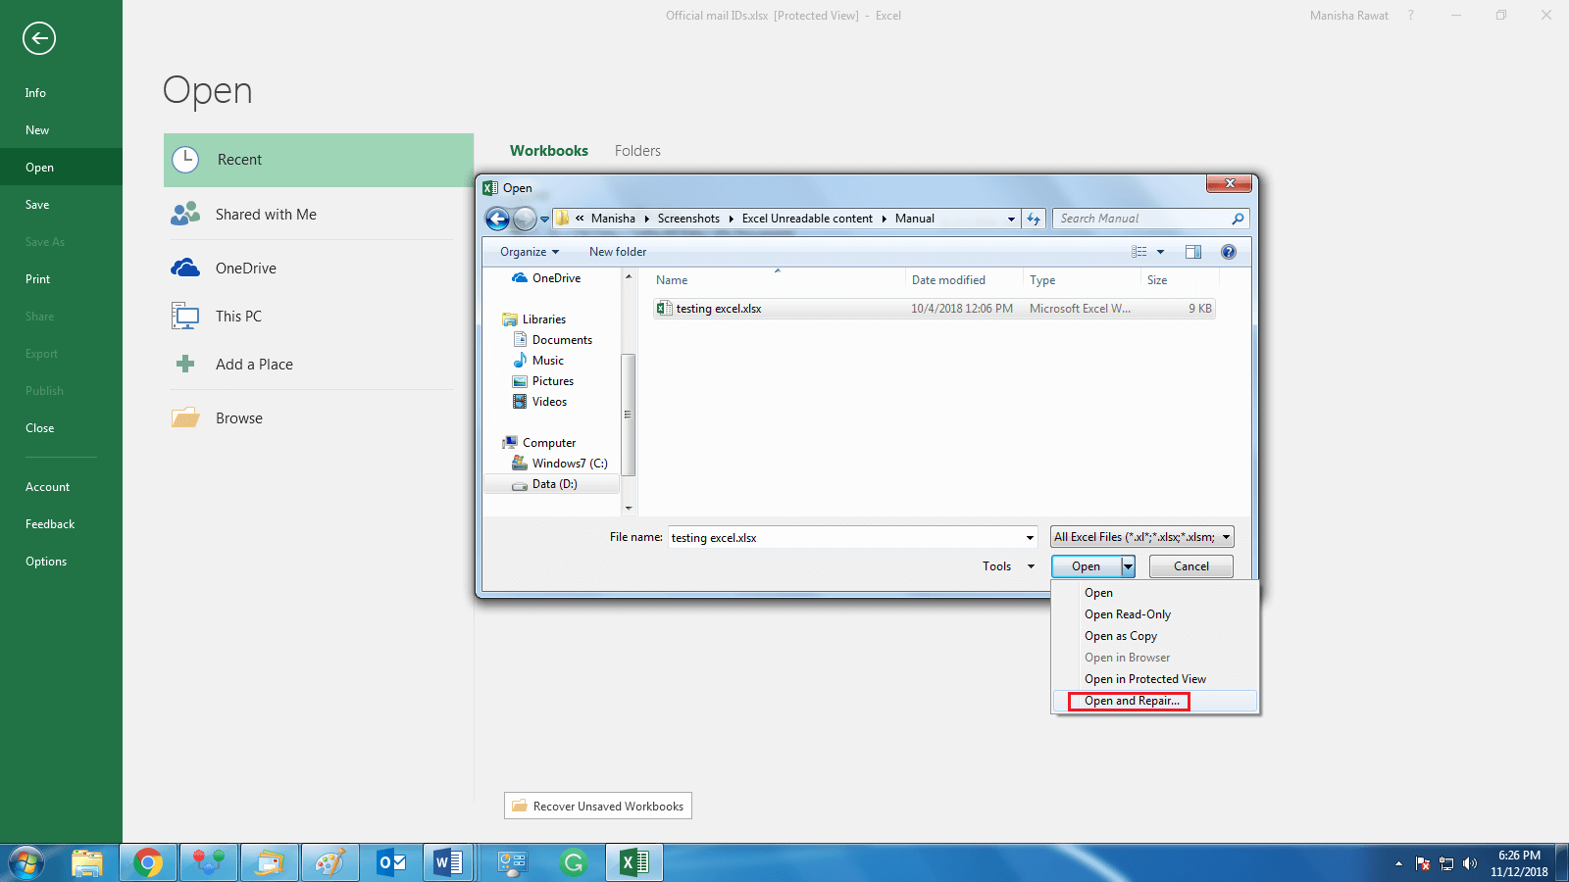Image resolution: width=1569 pixels, height=882 pixels.
Task: Open Paint from taskbar
Action: [x=330, y=862]
